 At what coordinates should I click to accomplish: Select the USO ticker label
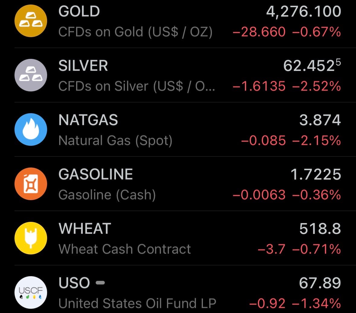pyautogui.click(x=74, y=283)
